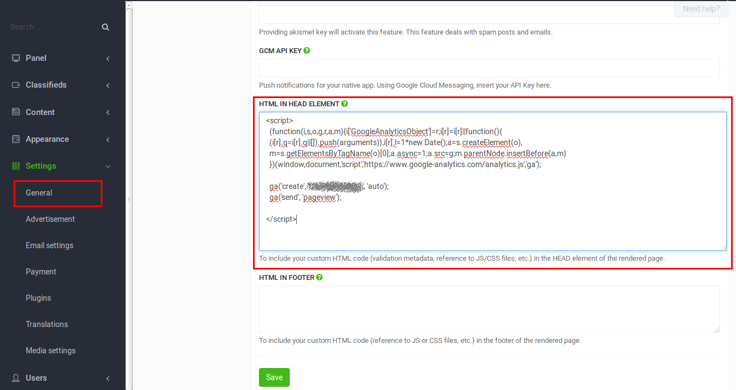The width and height of the screenshot is (736, 390).
Task: Expand the Panel menu chevron
Action: 108,59
